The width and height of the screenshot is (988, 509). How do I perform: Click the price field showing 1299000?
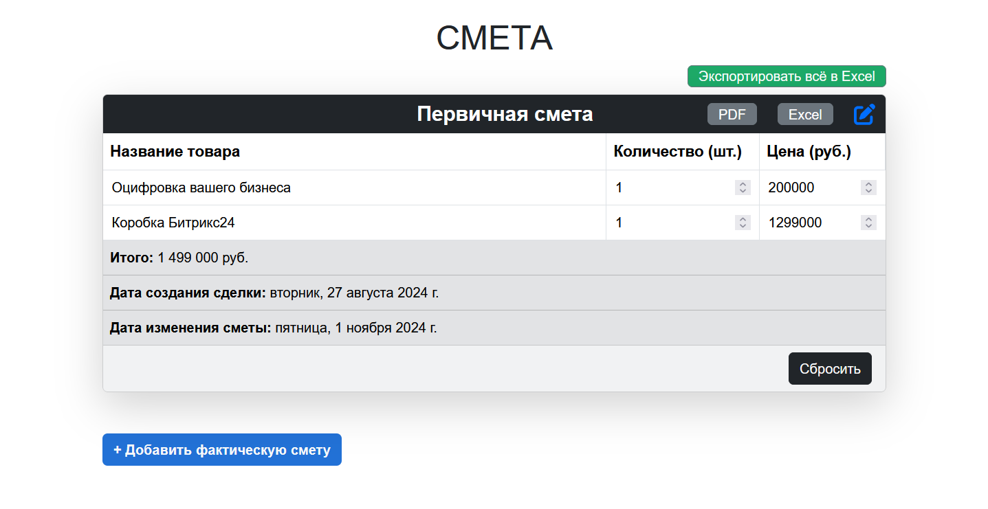(x=822, y=223)
